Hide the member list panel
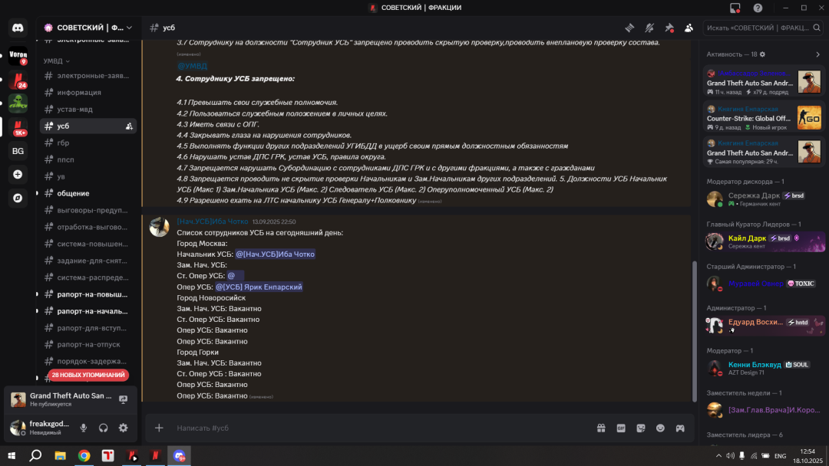This screenshot has height=466, width=829. [x=689, y=28]
